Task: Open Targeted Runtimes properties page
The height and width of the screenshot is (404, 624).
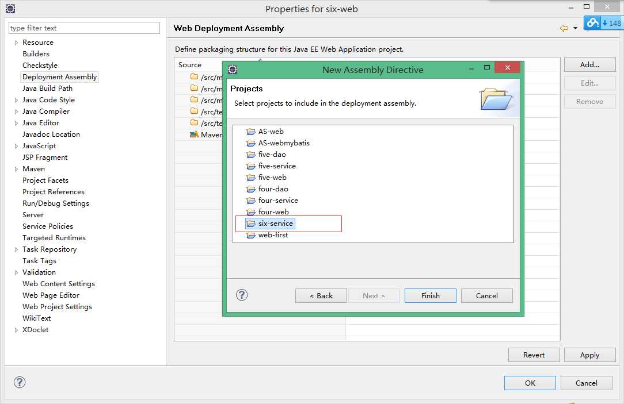Action: coord(54,237)
